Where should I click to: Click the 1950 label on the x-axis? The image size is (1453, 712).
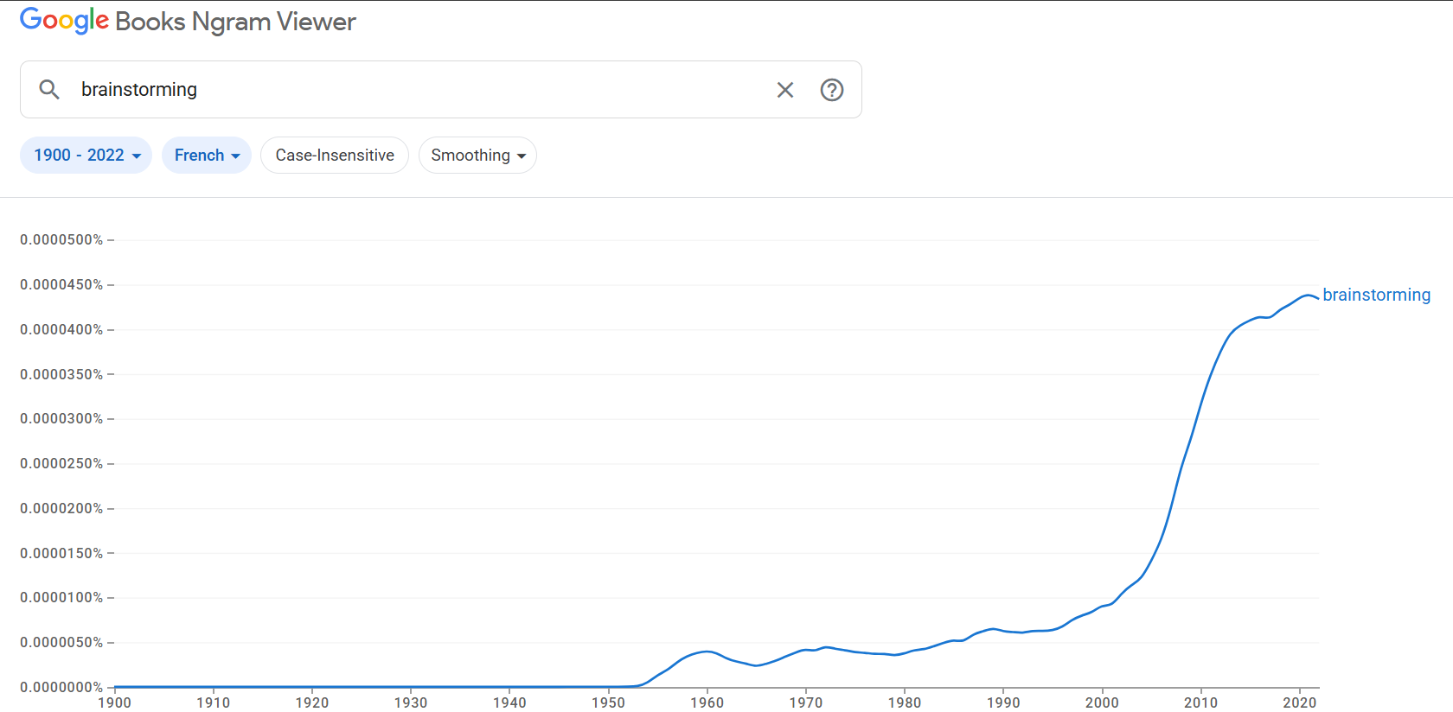click(609, 702)
